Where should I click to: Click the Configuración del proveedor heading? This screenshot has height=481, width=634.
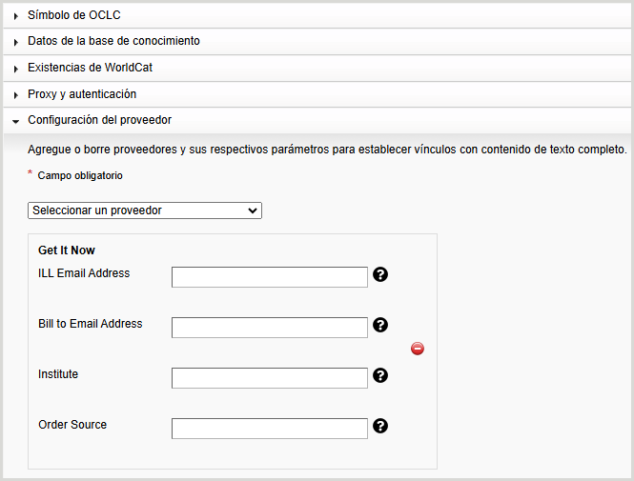pos(99,120)
